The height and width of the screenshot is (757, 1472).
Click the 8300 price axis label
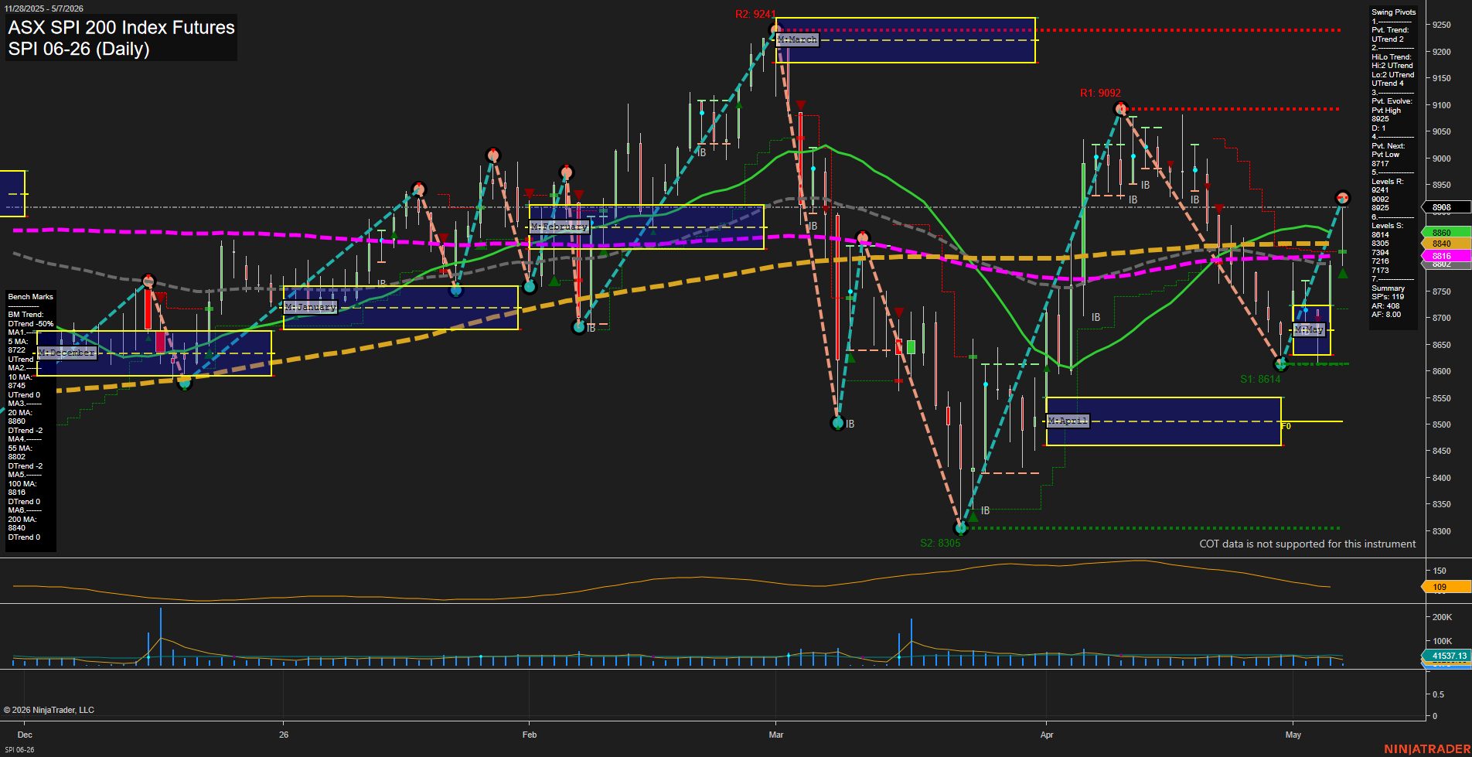(1441, 531)
